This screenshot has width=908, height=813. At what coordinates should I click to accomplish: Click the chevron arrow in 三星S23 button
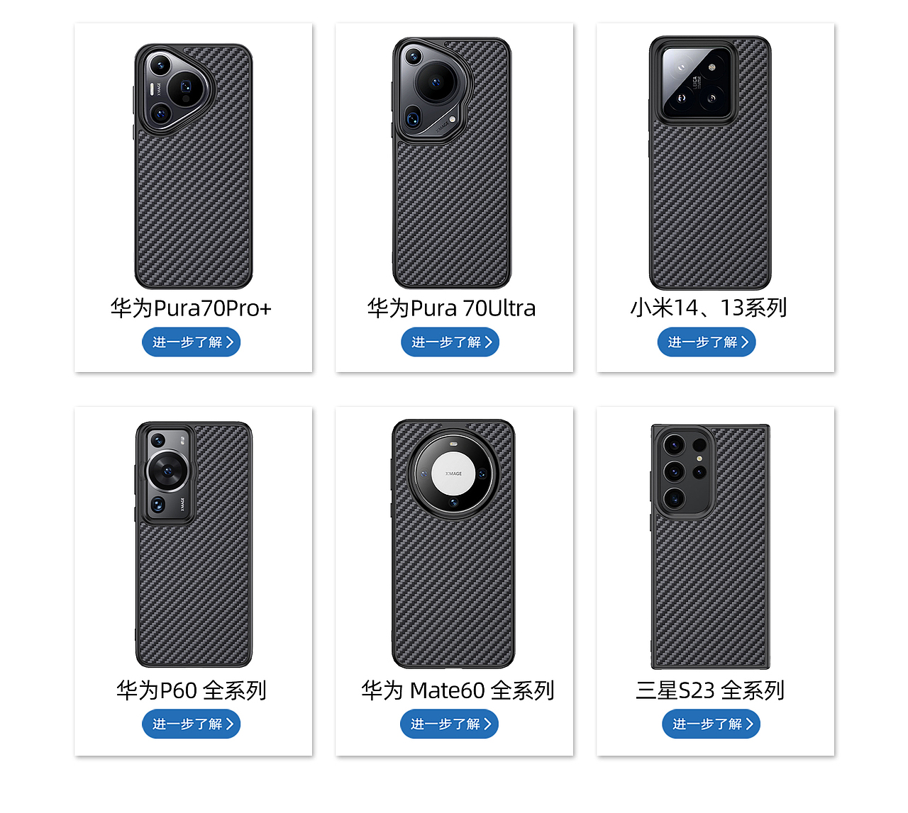pyautogui.click(x=750, y=724)
